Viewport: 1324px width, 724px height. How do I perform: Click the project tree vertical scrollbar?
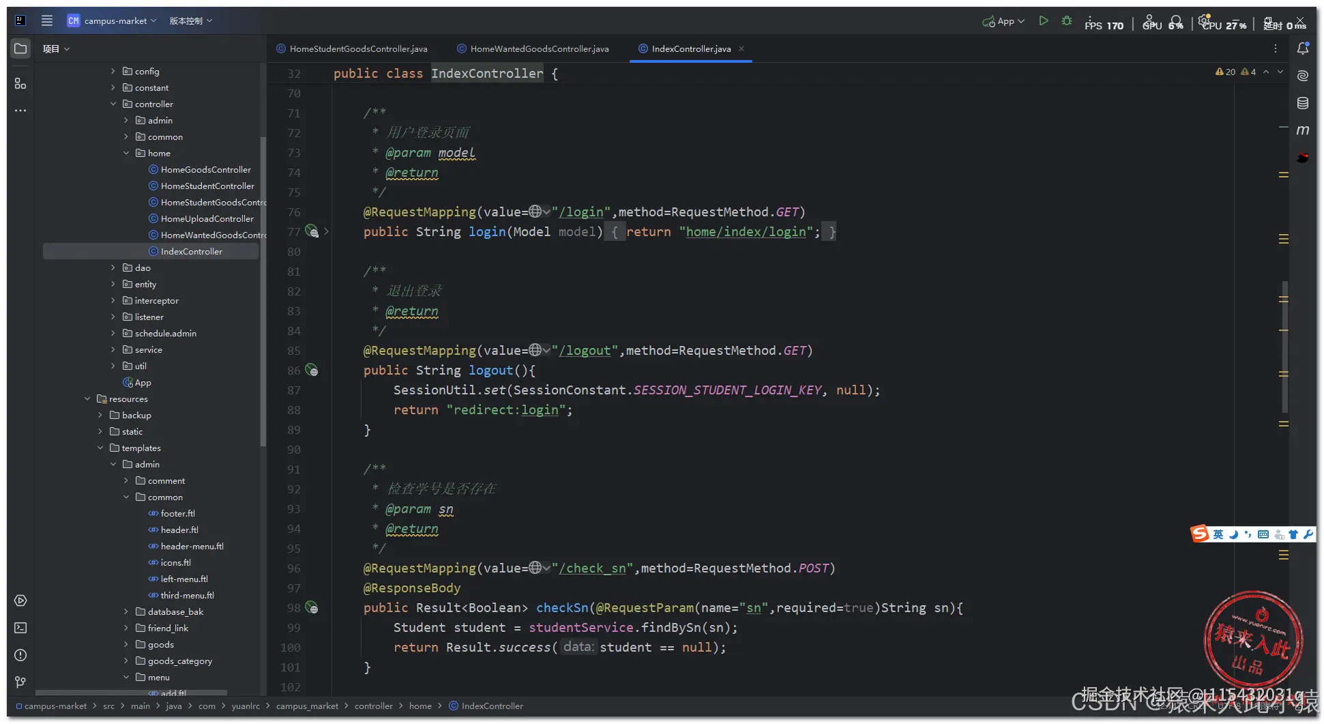pos(263,291)
